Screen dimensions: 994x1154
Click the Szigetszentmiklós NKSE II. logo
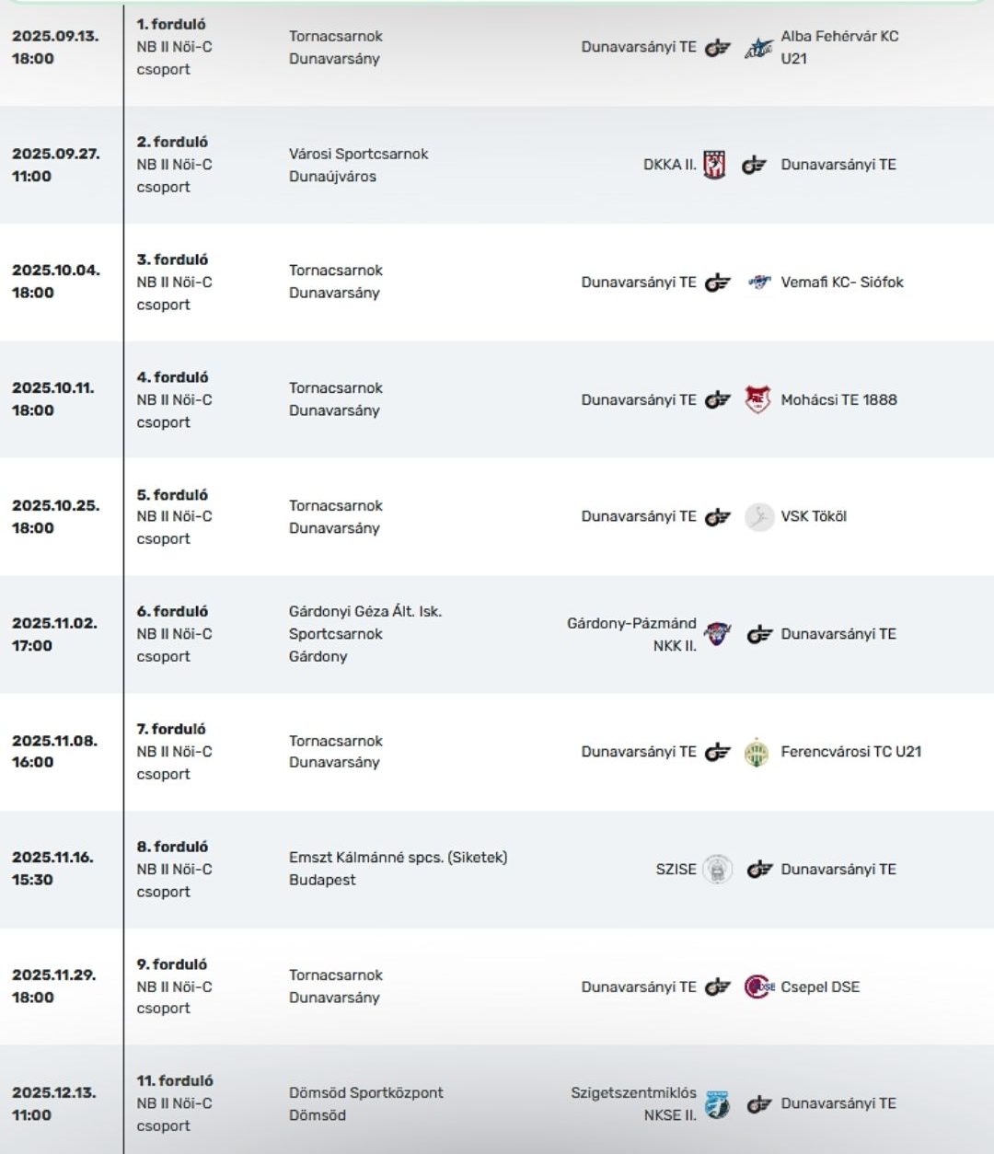(717, 1104)
